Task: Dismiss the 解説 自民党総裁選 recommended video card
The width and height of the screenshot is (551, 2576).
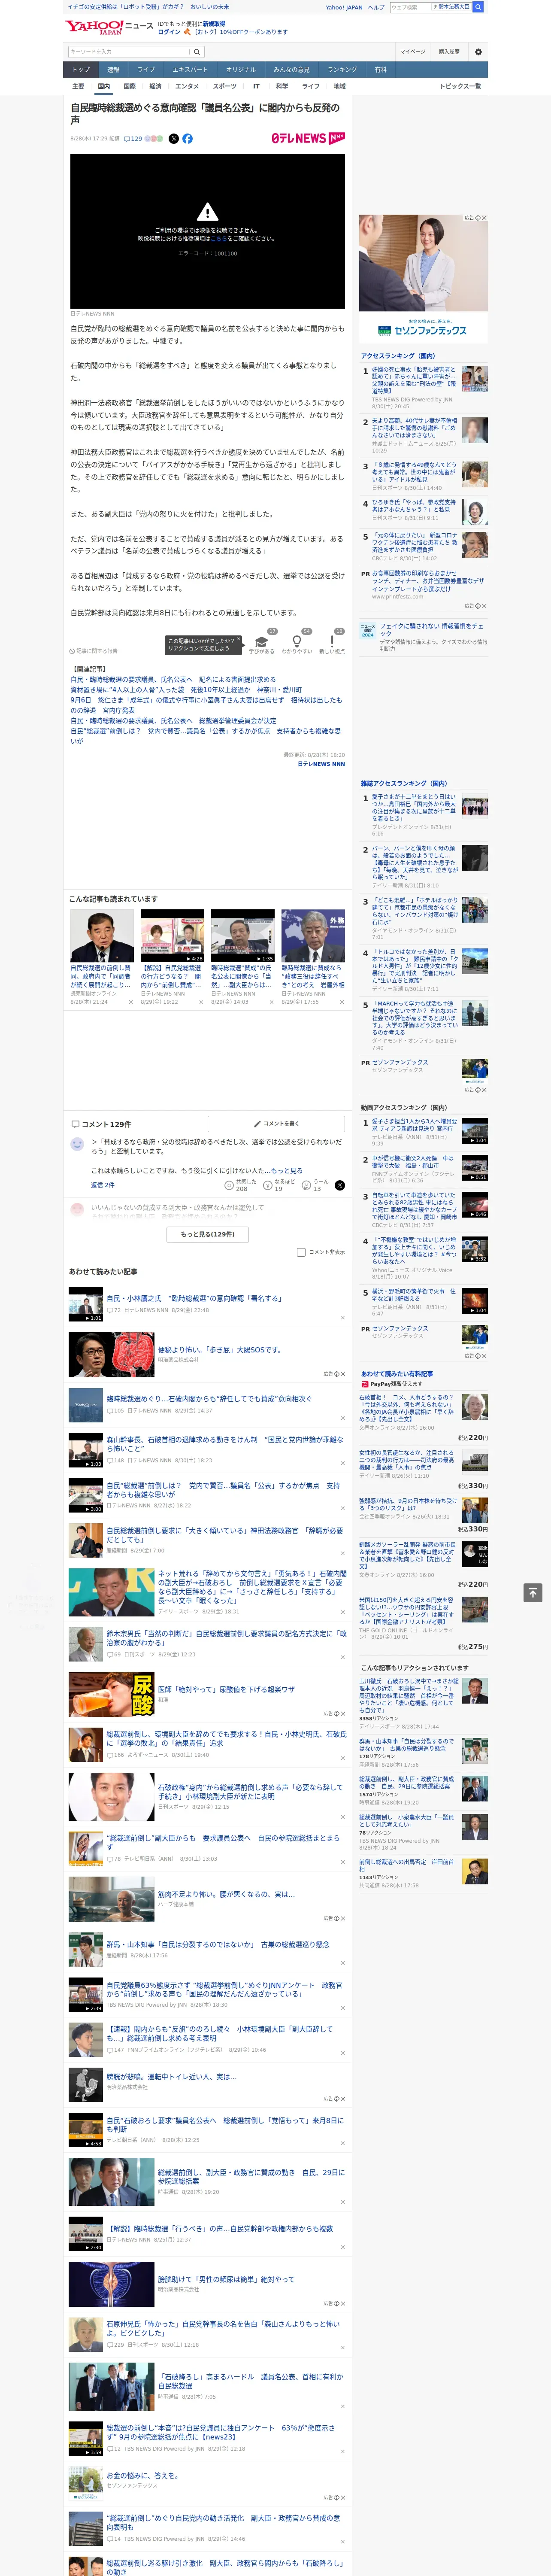Action: pos(201,1001)
